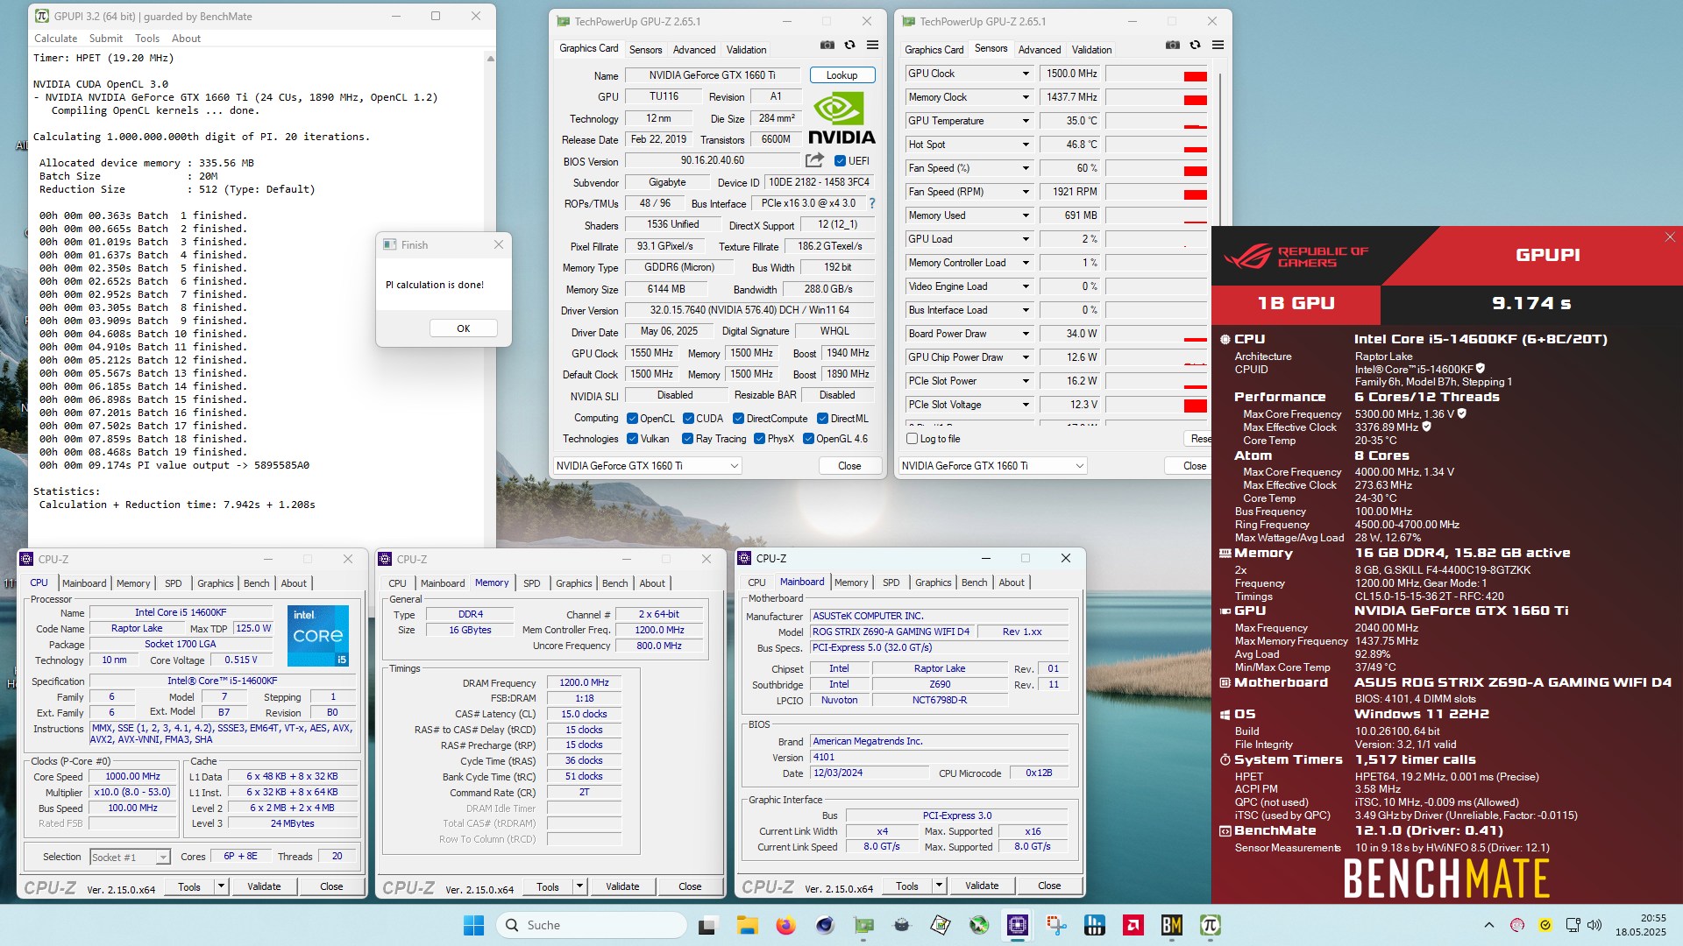The image size is (1683, 946).
Task: Toggle the OpenCL computing checkbox
Action: coord(632,419)
